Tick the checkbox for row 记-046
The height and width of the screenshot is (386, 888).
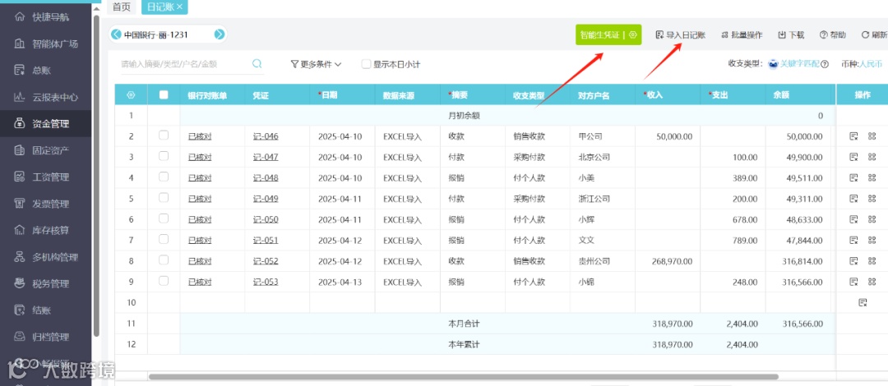(x=164, y=136)
